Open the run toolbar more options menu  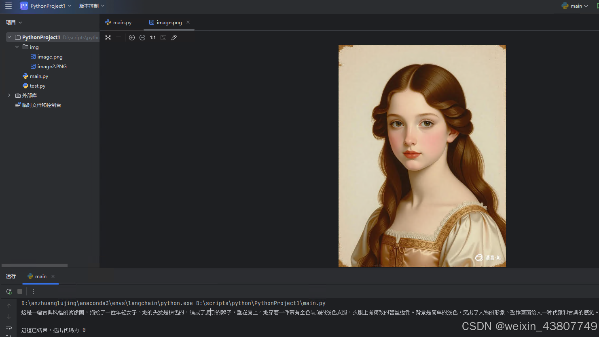[33, 291]
